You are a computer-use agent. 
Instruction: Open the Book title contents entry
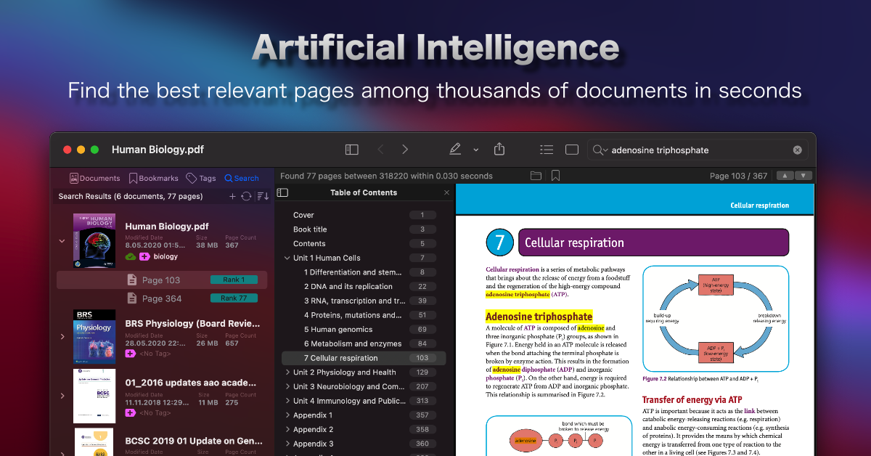(310, 229)
